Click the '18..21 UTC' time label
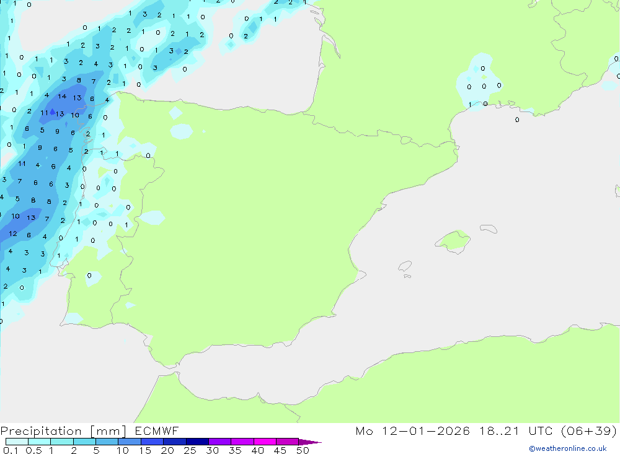This screenshot has width=620, height=454. pos(516,430)
